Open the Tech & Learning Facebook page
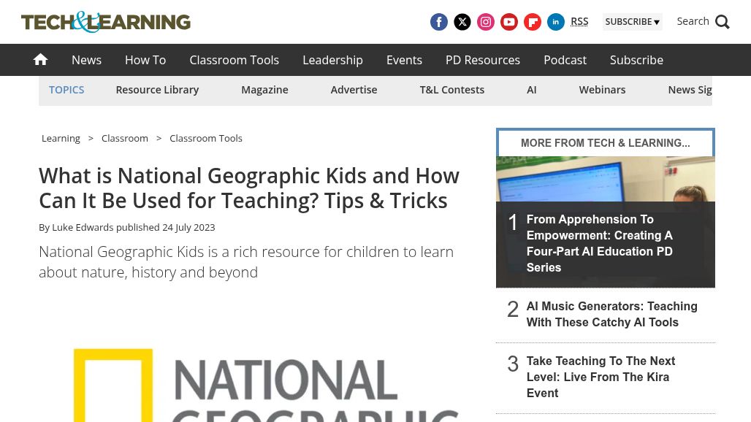Viewport: 751px width, 422px height. [x=438, y=22]
